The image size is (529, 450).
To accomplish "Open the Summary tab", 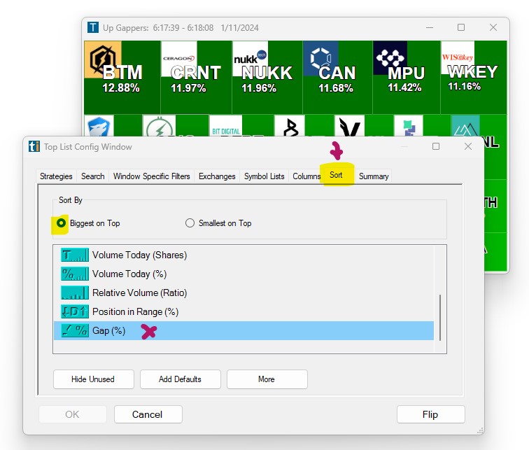I will coord(374,176).
